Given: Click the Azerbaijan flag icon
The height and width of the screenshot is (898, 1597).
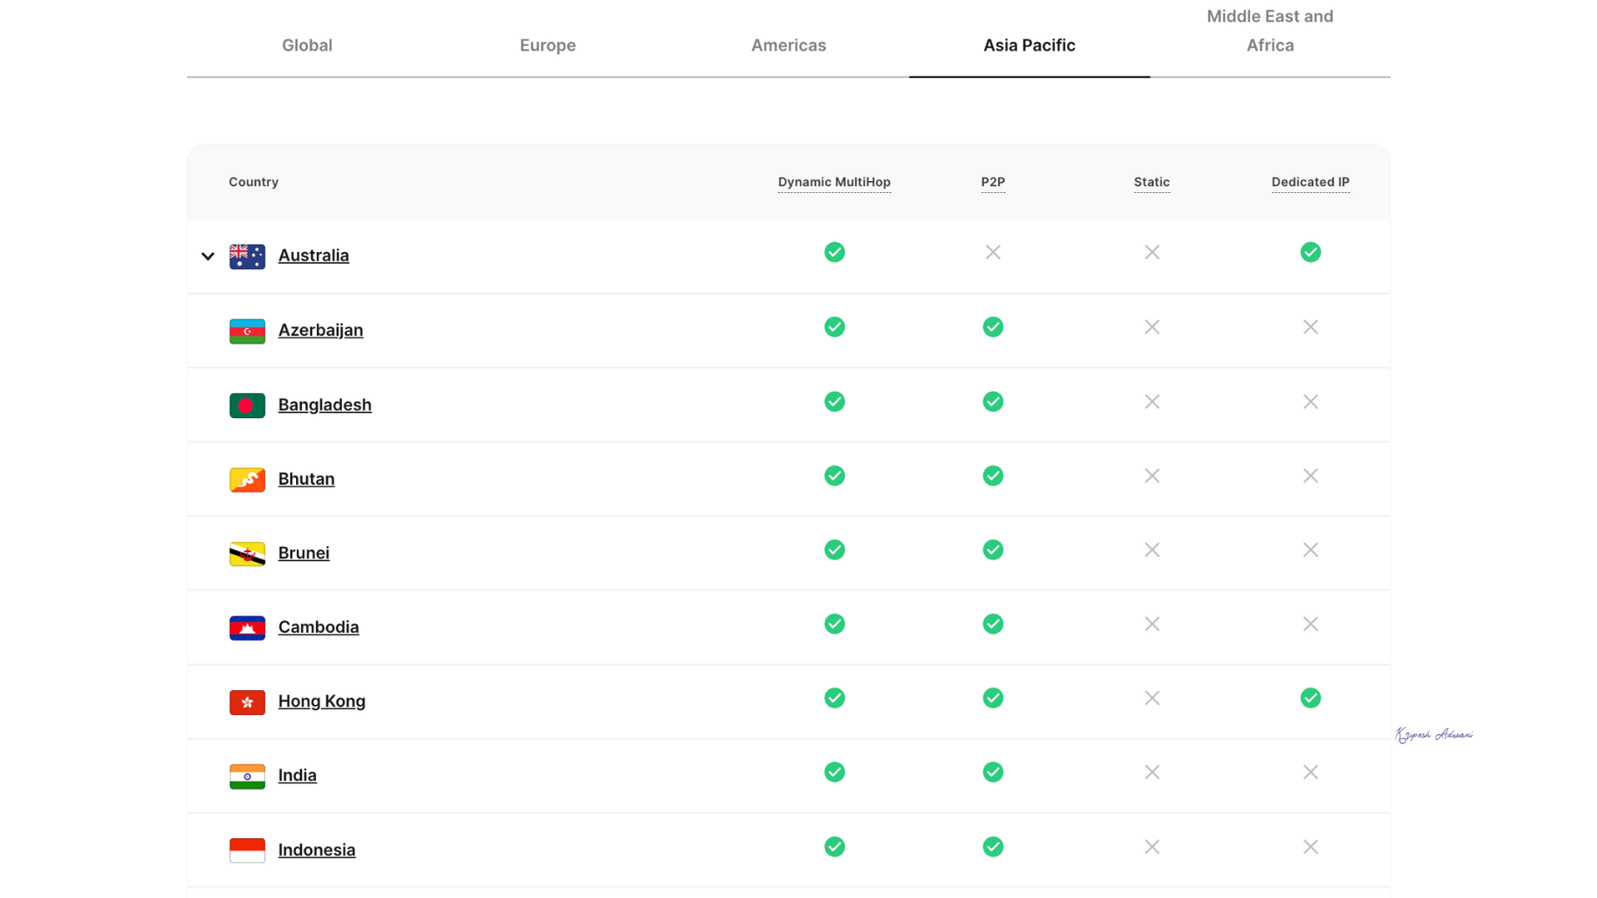Looking at the screenshot, I should click(x=247, y=331).
